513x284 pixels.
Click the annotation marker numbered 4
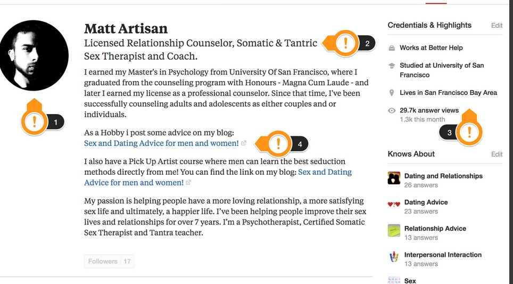point(278,143)
